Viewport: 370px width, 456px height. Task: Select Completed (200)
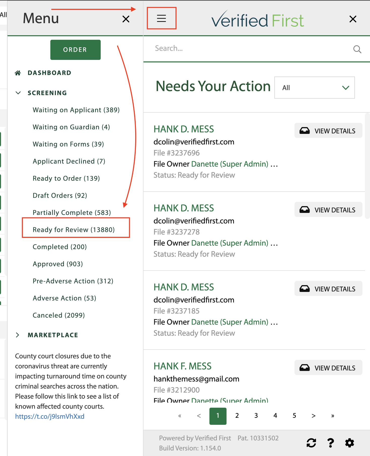60,247
